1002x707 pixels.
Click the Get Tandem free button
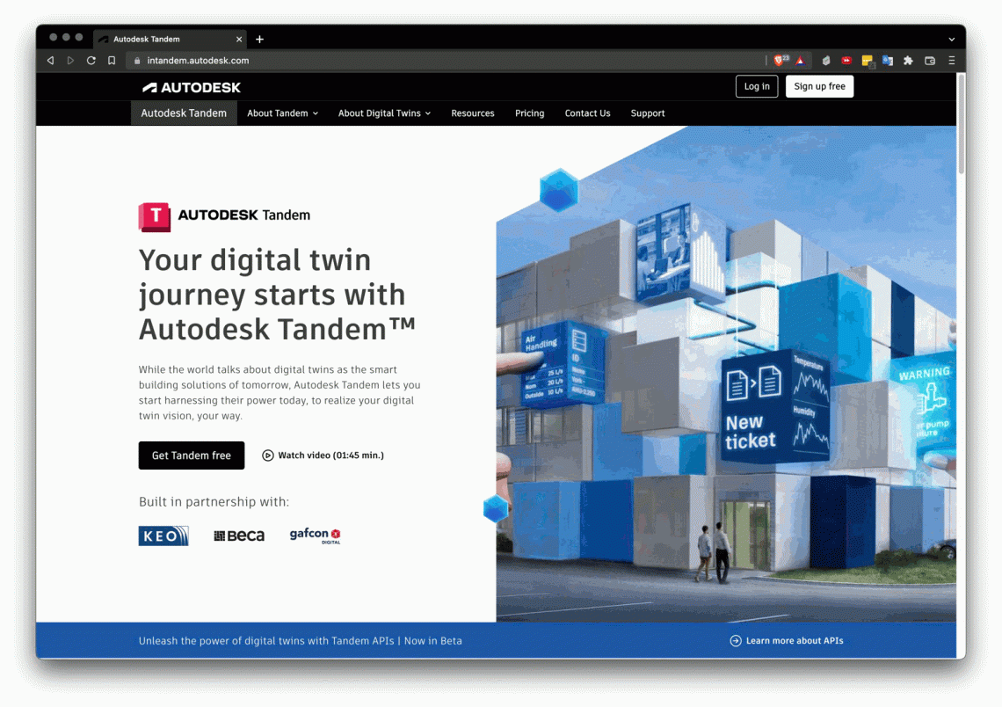click(191, 456)
